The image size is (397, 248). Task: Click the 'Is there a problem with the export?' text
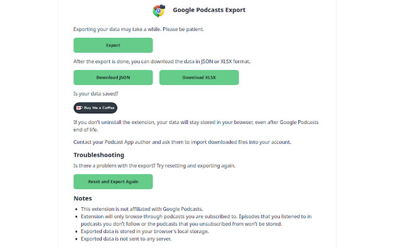click(x=154, y=166)
